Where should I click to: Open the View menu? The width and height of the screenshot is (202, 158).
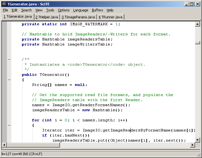pyautogui.click(x=39, y=10)
